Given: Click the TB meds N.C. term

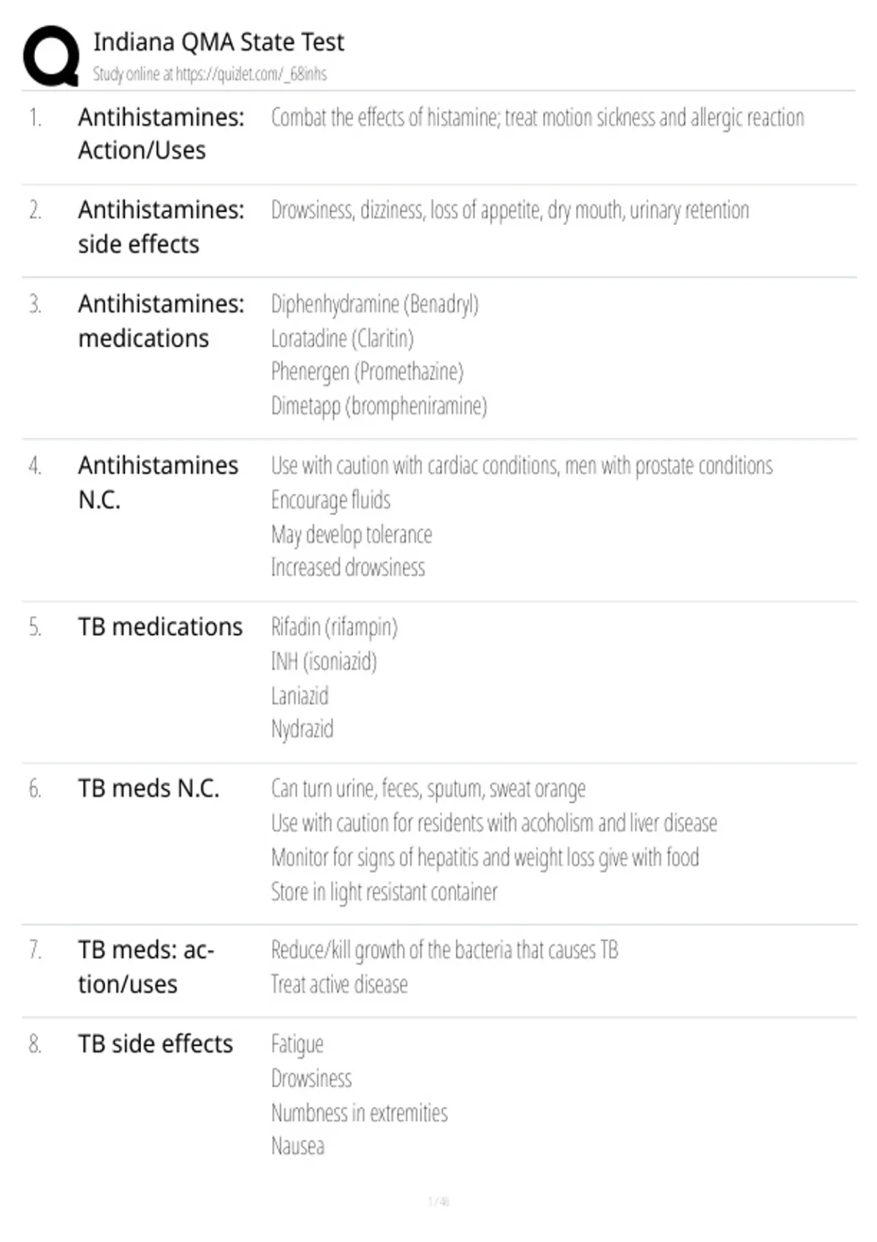Looking at the screenshot, I should [x=148, y=788].
